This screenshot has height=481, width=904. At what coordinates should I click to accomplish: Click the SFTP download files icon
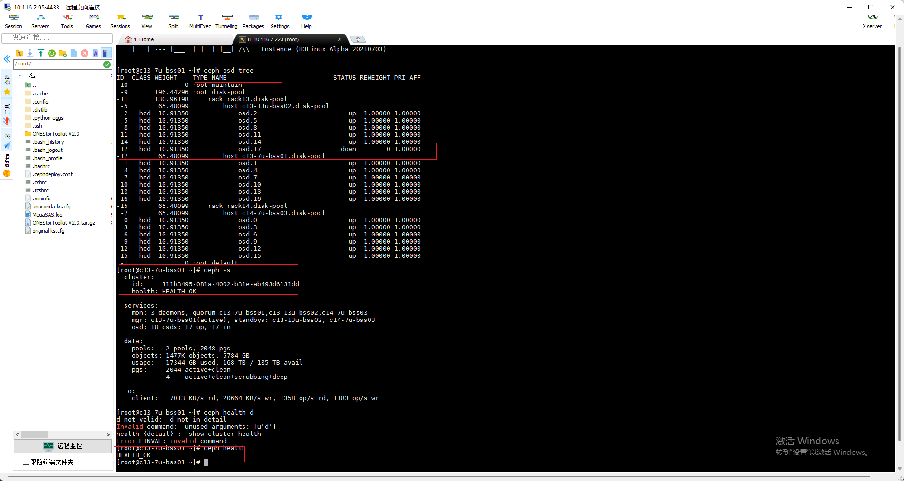pos(30,53)
